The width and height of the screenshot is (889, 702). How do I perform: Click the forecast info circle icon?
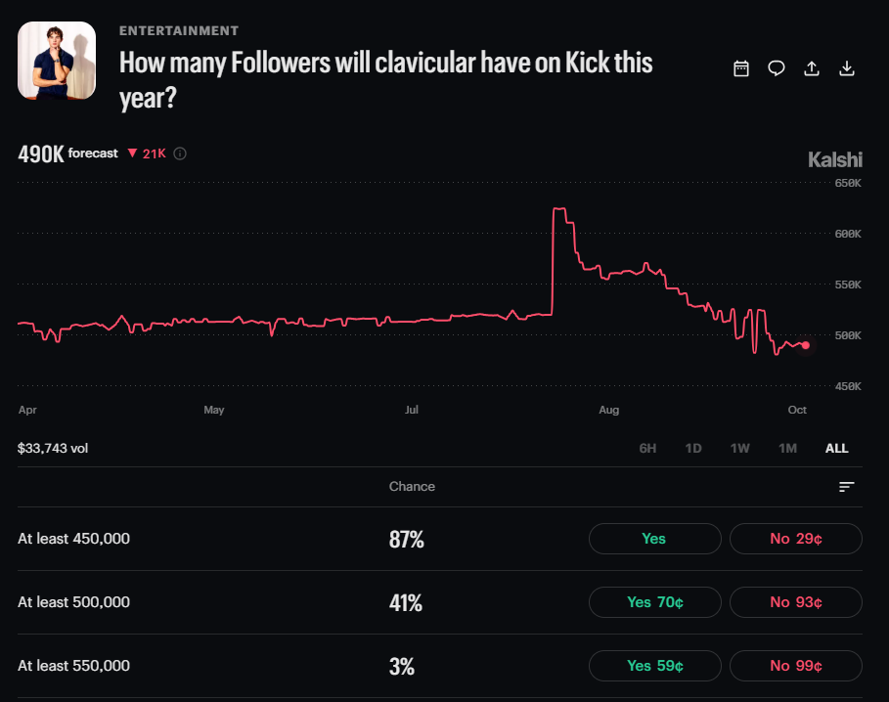(180, 154)
